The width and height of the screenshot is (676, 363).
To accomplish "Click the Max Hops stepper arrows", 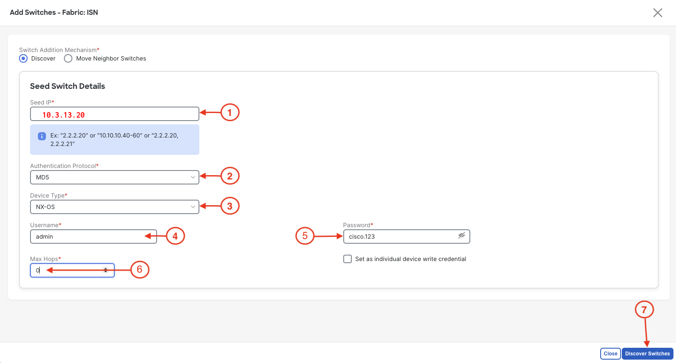I will pyautogui.click(x=106, y=270).
